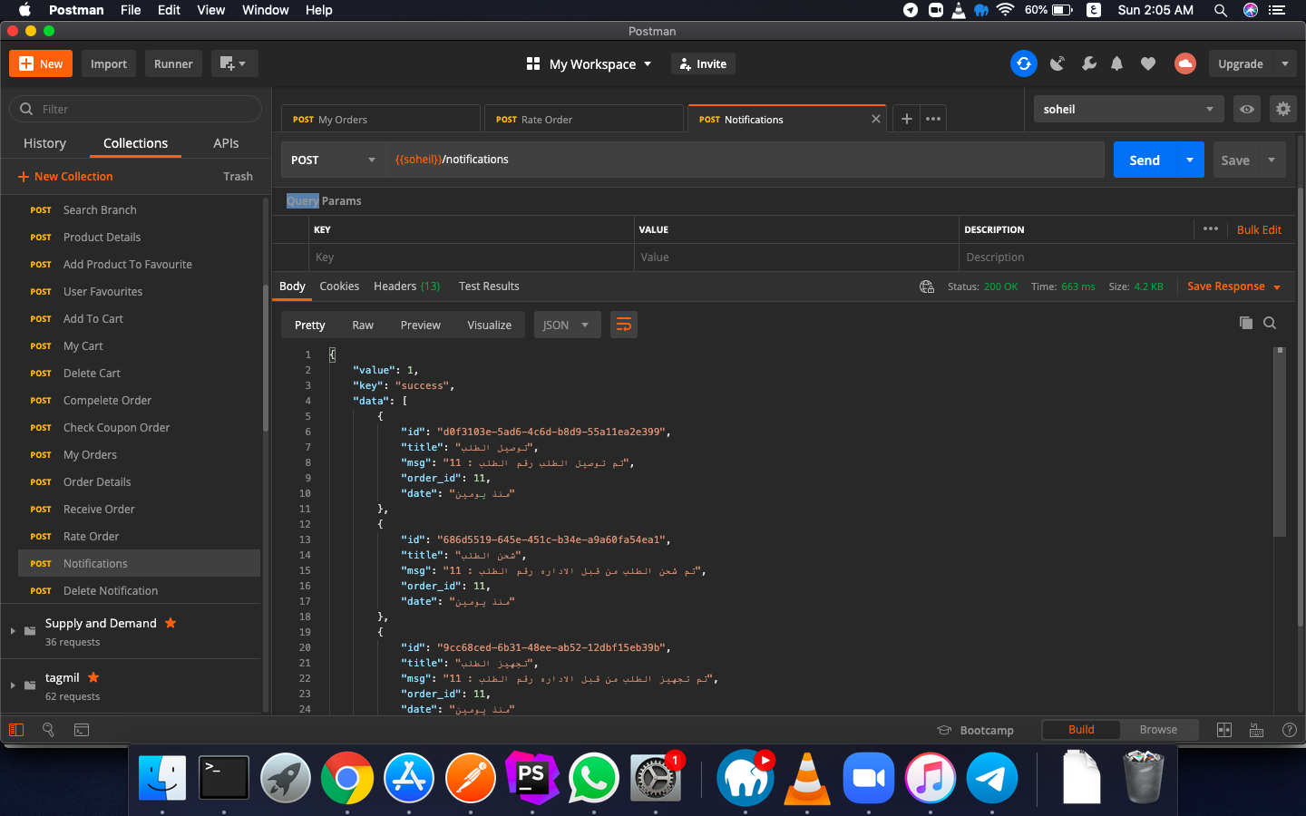The width and height of the screenshot is (1306, 816).
Task: Switch to response Headers tab
Action: (x=406, y=286)
